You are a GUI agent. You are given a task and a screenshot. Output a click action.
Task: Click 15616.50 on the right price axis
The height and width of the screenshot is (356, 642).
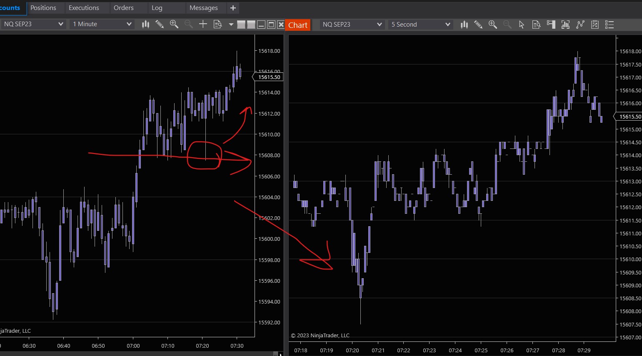tap(630, 90)
